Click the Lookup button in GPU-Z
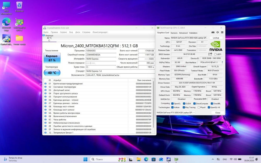Viewport: 261px width, 163px height. [x=216, y=38]
